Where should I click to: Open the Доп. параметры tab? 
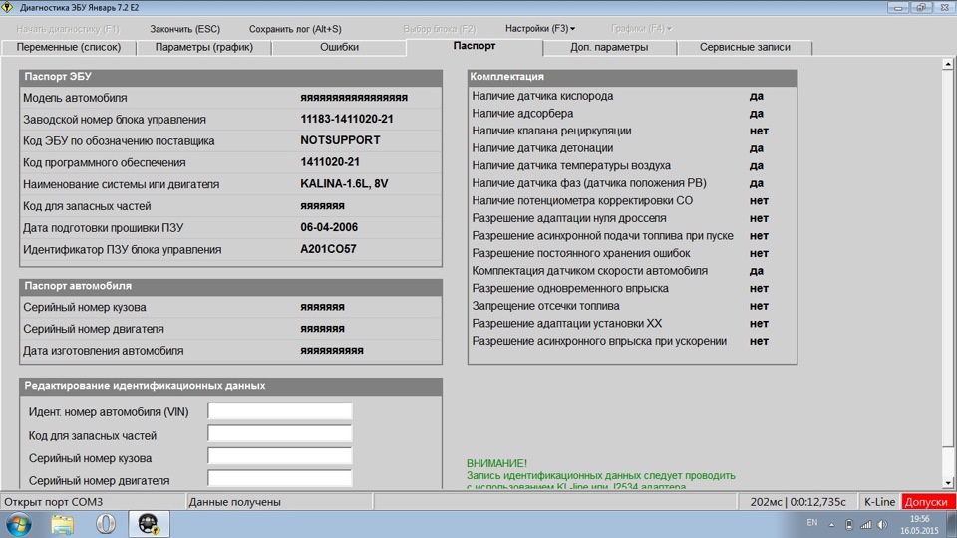pyautogui.click(x=609, y=47)
